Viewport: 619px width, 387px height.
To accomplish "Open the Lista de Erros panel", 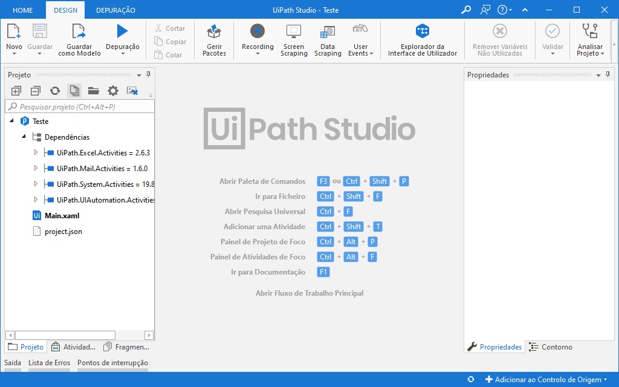I will pyautogui.click(x=49, y=363).
